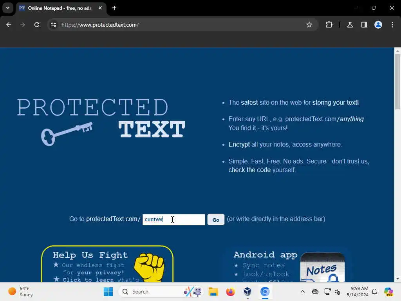Click the 'Encrypt' highlighted text
The height and width of the screenshot is (301, 401).
(x=239, y=144)
